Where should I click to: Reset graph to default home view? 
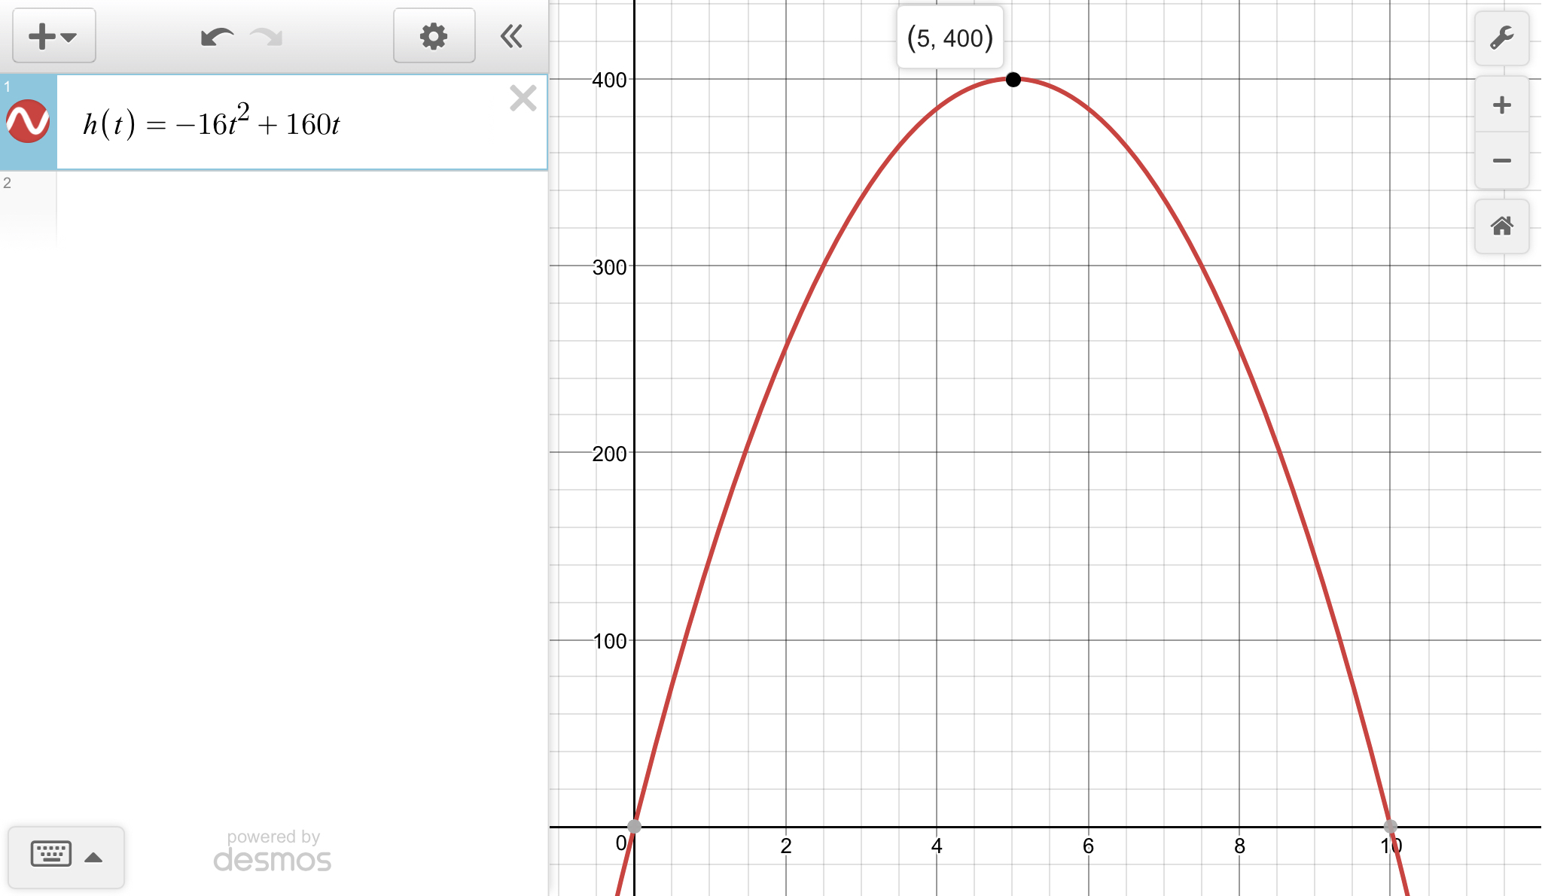pos(1501,226)
